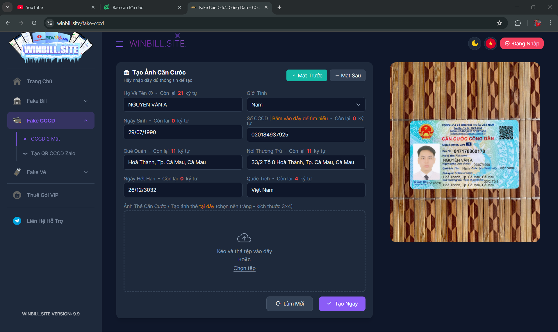Click the Thuê Gói VIP bag icon
The height and width of the screenshot is (332, 558).
[x=17, y=195]
